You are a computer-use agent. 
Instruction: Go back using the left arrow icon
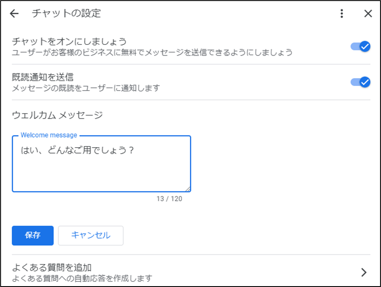14,13
